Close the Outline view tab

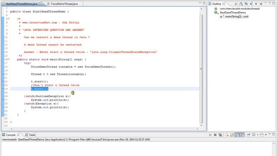pos(224,4)
